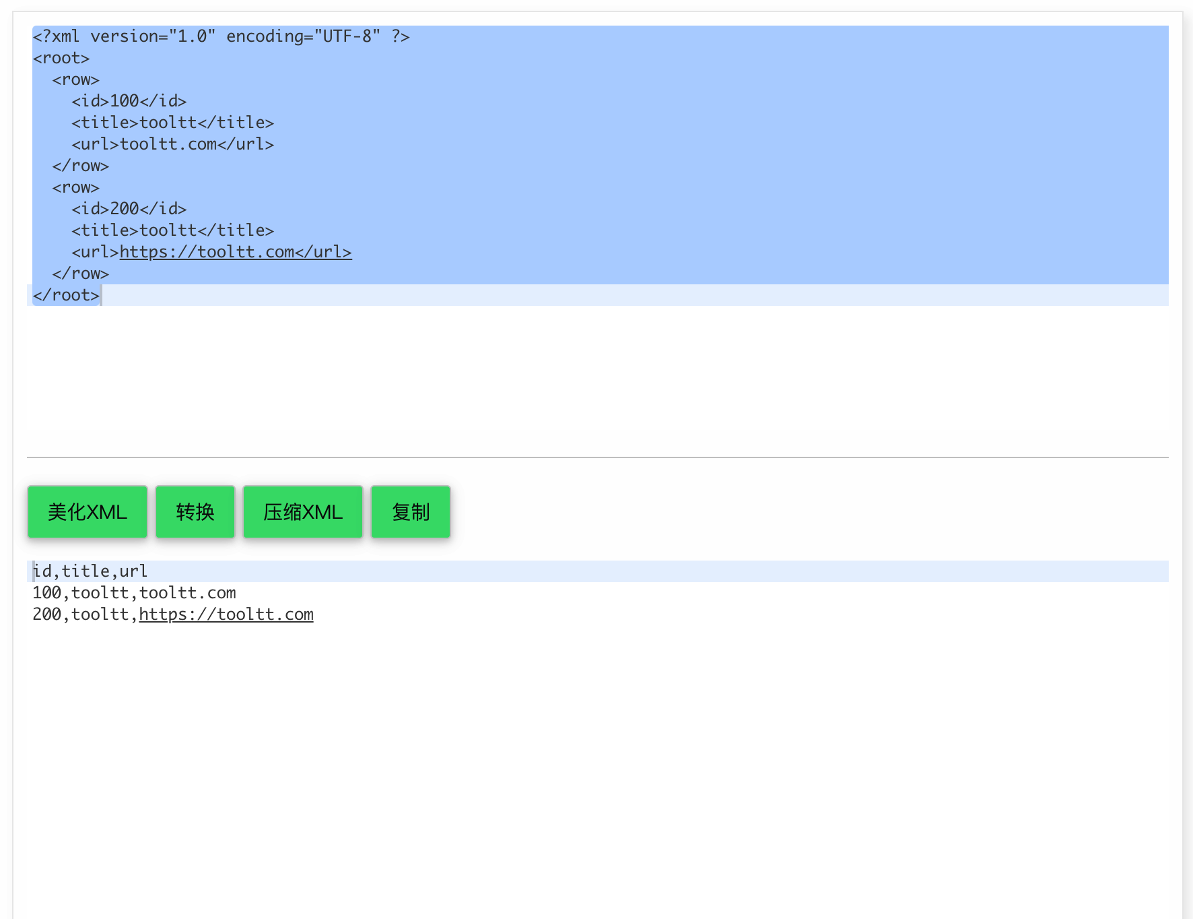Viewport: 1193px width, 919px height.
Task: Click the 美化XML button
Action: click(x=88, y=512)
